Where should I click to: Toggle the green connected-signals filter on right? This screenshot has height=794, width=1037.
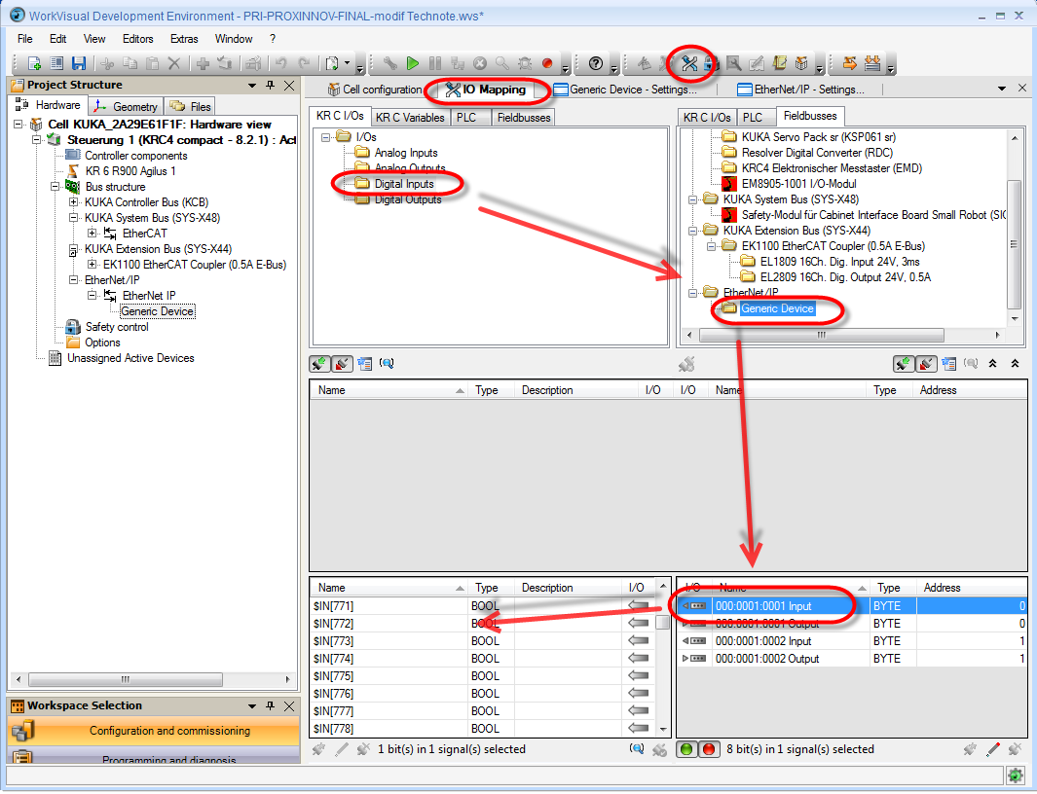click(x=904, y=364)
